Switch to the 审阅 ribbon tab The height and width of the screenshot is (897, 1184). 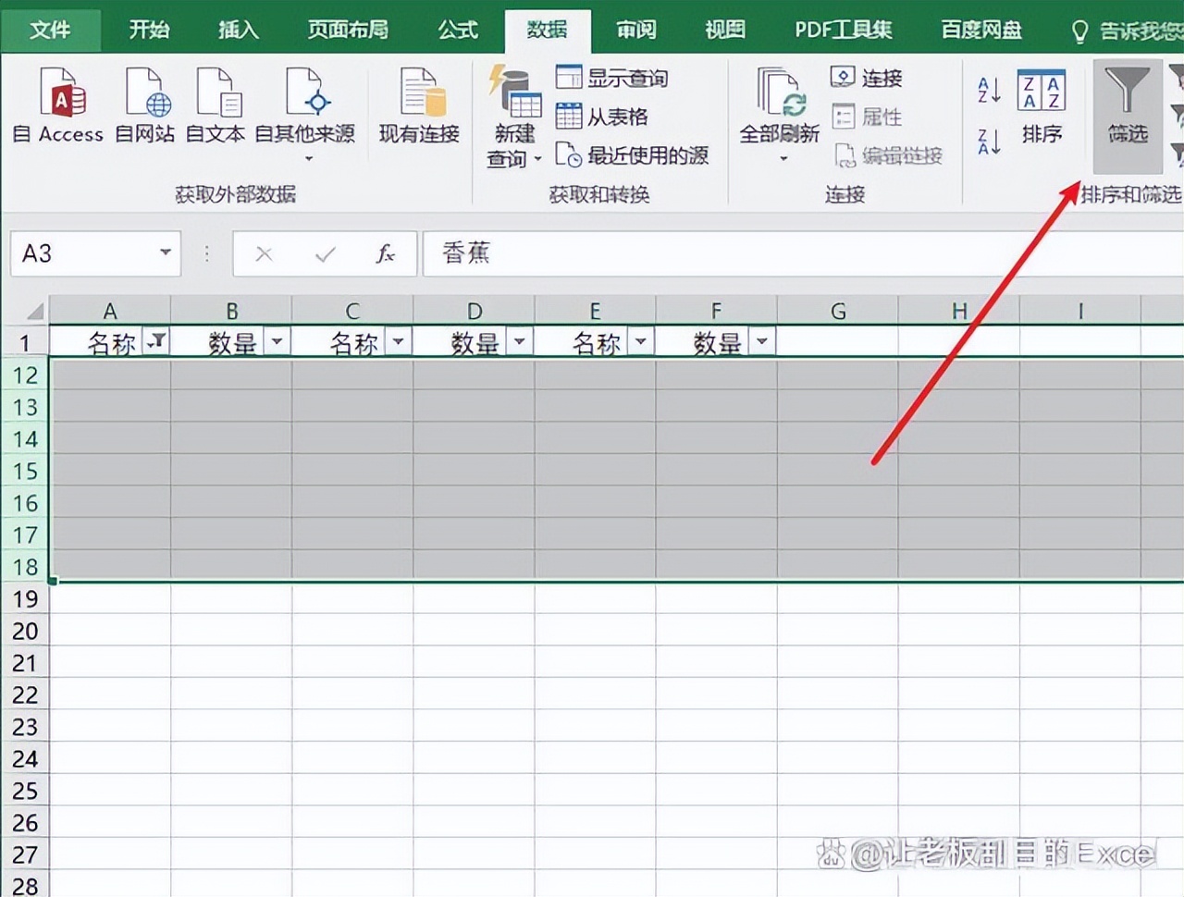[x=635, y=29]
